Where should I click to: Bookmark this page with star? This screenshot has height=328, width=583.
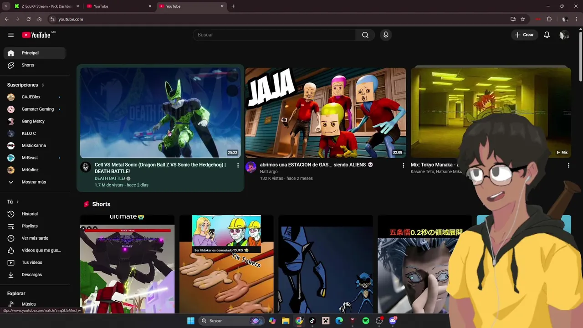tap(523, 19)
